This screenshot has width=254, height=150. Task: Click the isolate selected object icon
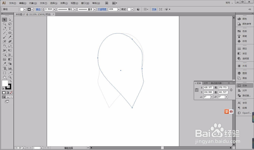[161, 9]
